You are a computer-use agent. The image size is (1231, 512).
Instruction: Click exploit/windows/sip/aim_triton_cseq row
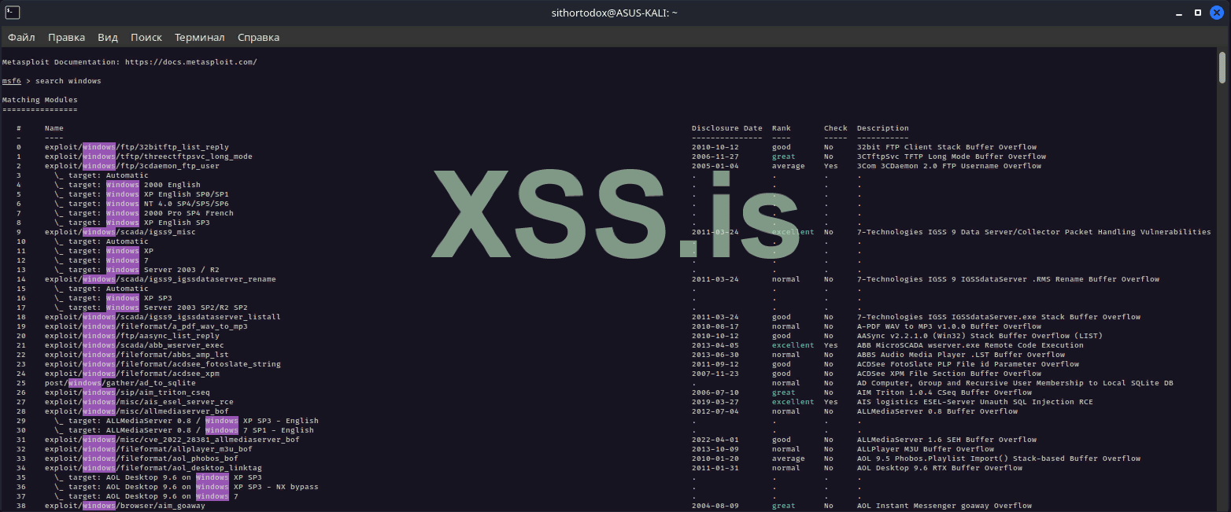[128, 392]
